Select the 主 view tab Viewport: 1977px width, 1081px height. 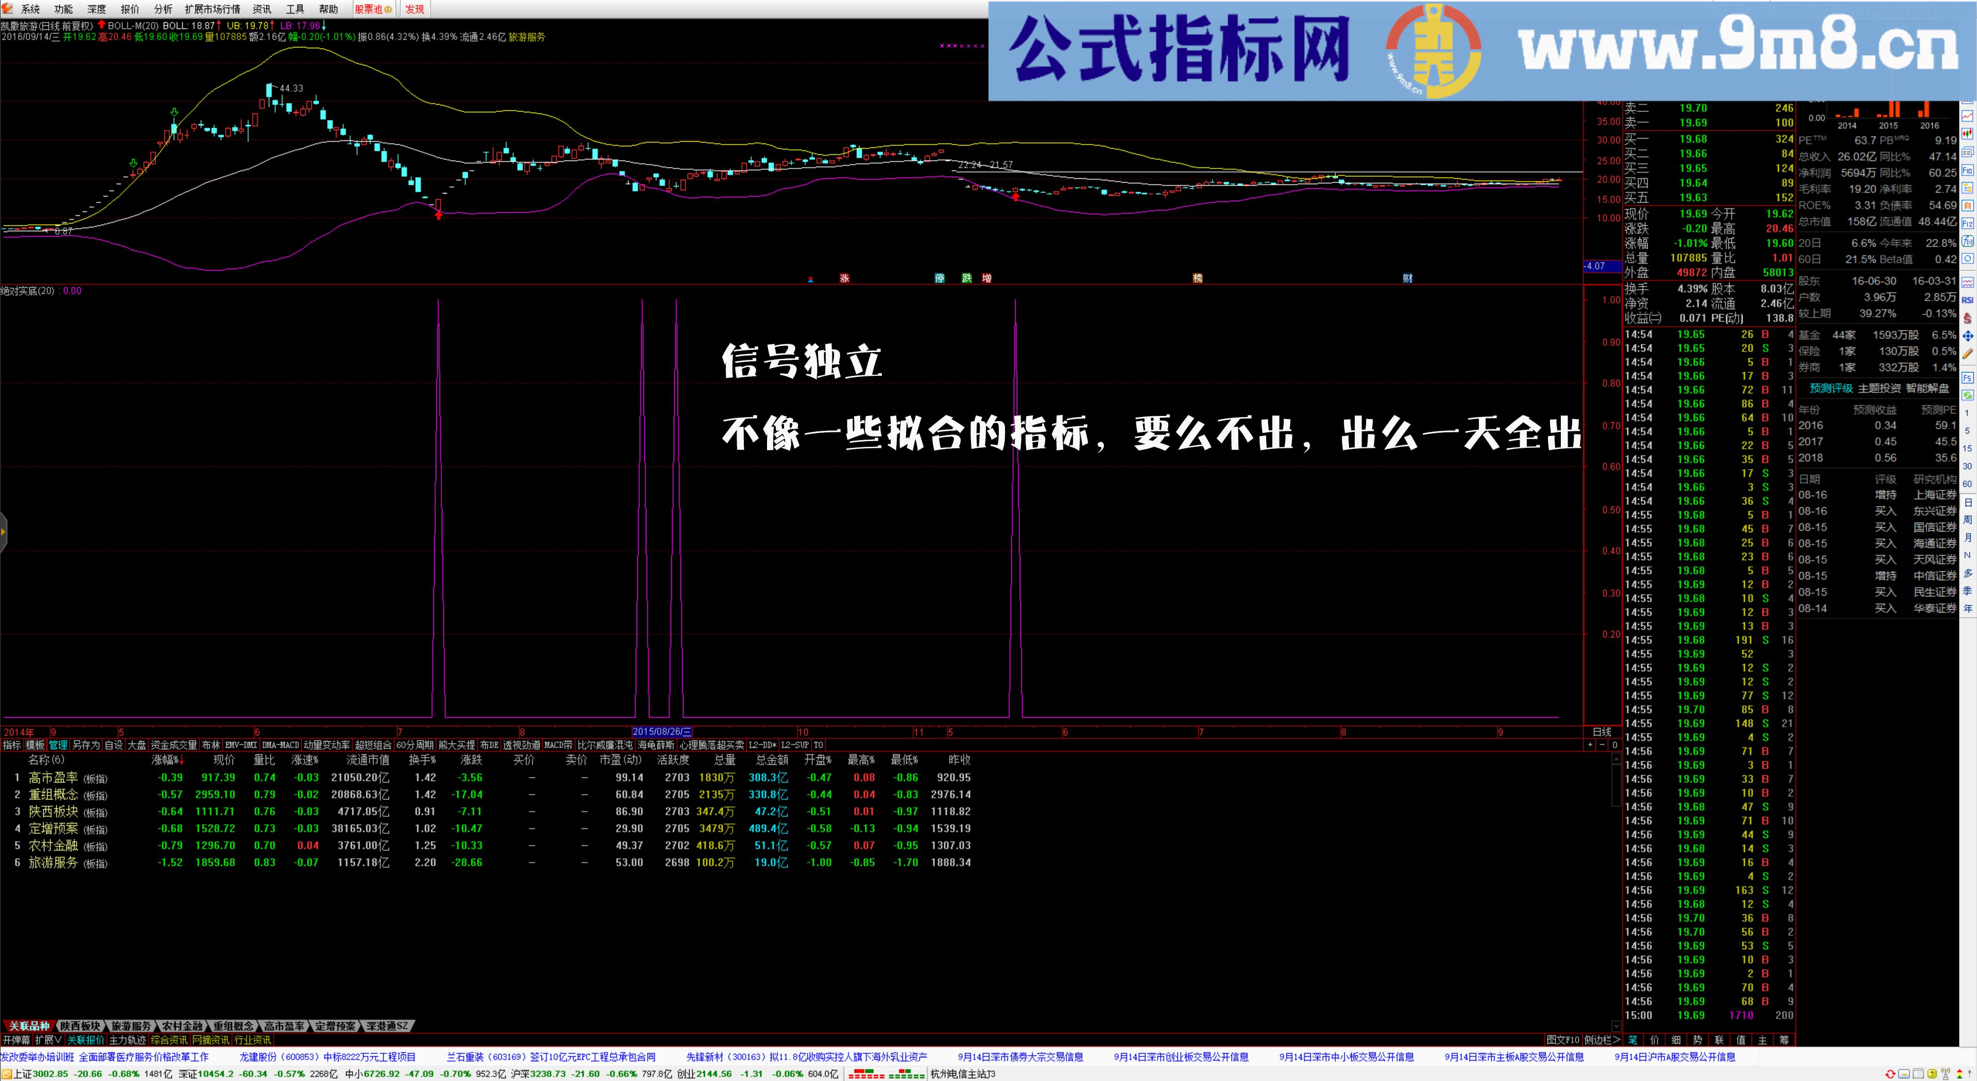point(1762,1040)
